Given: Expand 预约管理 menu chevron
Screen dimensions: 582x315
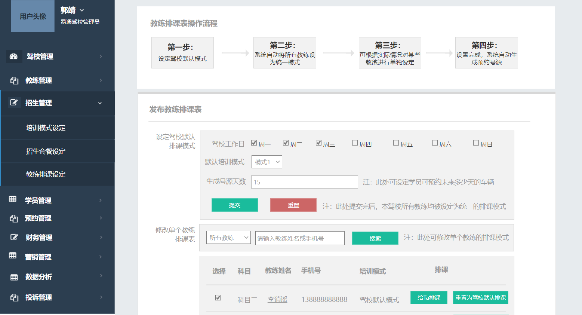Looking at the screenshot, I should point(101,218).
